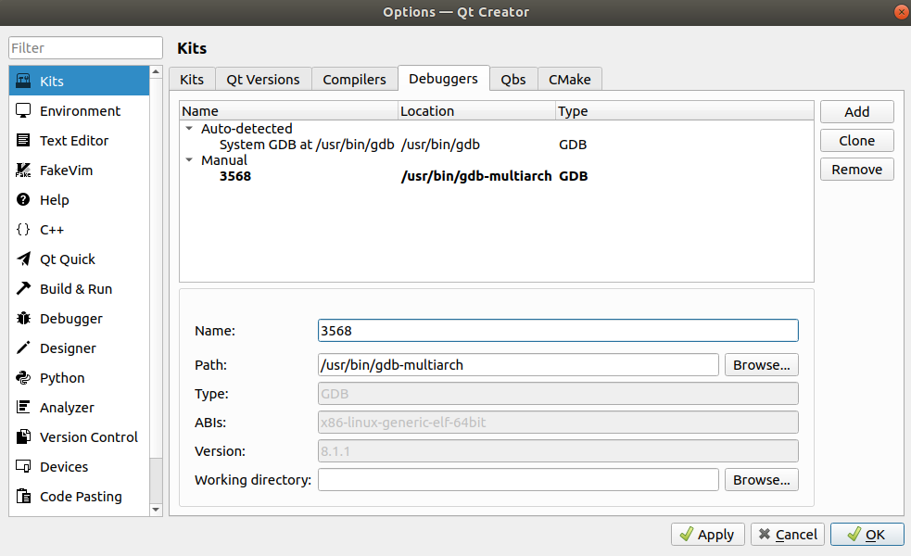Collapse the Auto-detected debugger group

(190, 129)
